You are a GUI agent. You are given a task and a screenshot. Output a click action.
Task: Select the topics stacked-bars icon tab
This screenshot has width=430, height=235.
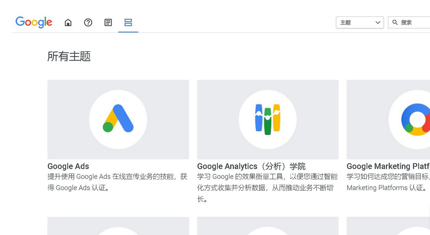(128, 23)
